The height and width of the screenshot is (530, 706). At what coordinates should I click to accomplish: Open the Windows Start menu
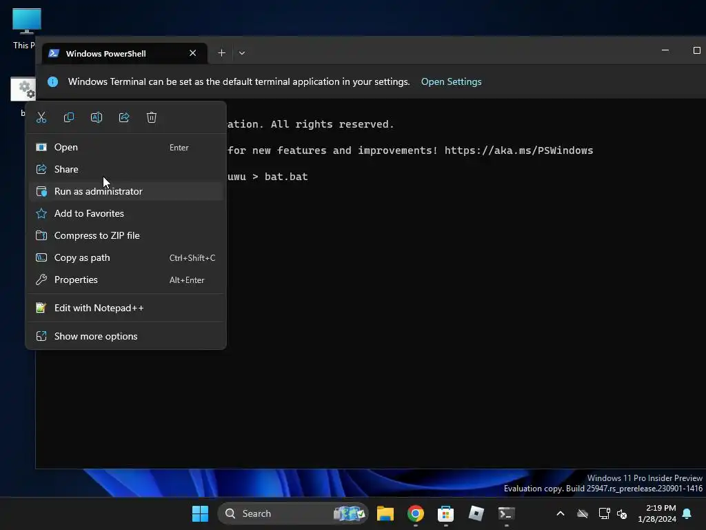click(x=200, y=513)
